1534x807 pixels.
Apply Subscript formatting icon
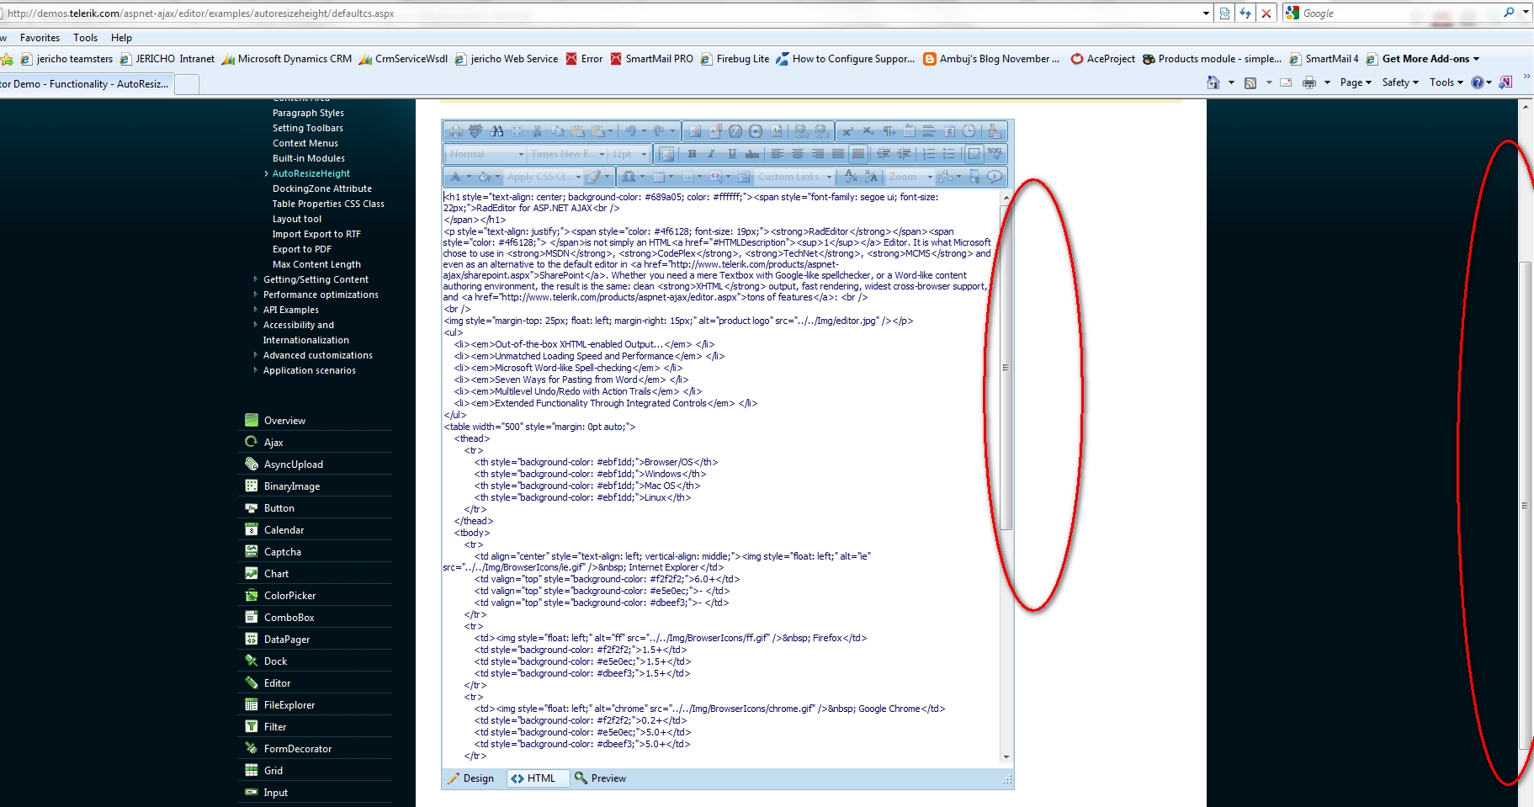click(868, 131)
